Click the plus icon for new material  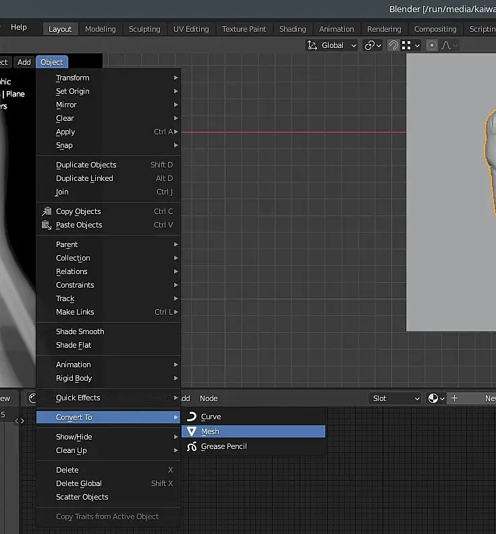tap(454, 398)
